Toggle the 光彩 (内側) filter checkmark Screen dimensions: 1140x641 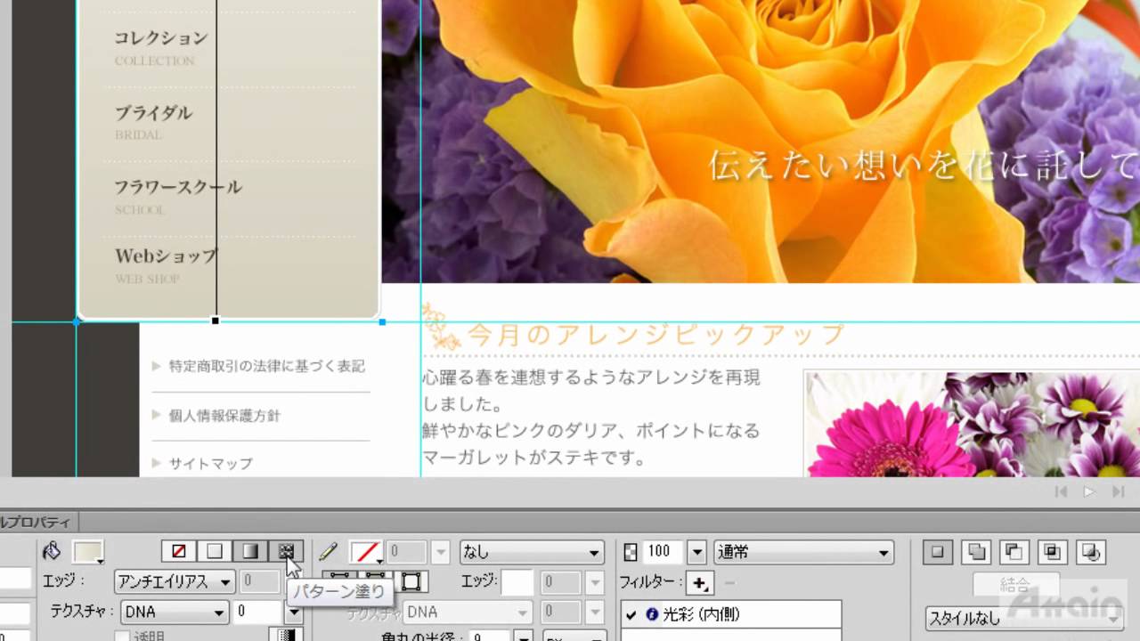pyautogui.click(x=631, y=614)
